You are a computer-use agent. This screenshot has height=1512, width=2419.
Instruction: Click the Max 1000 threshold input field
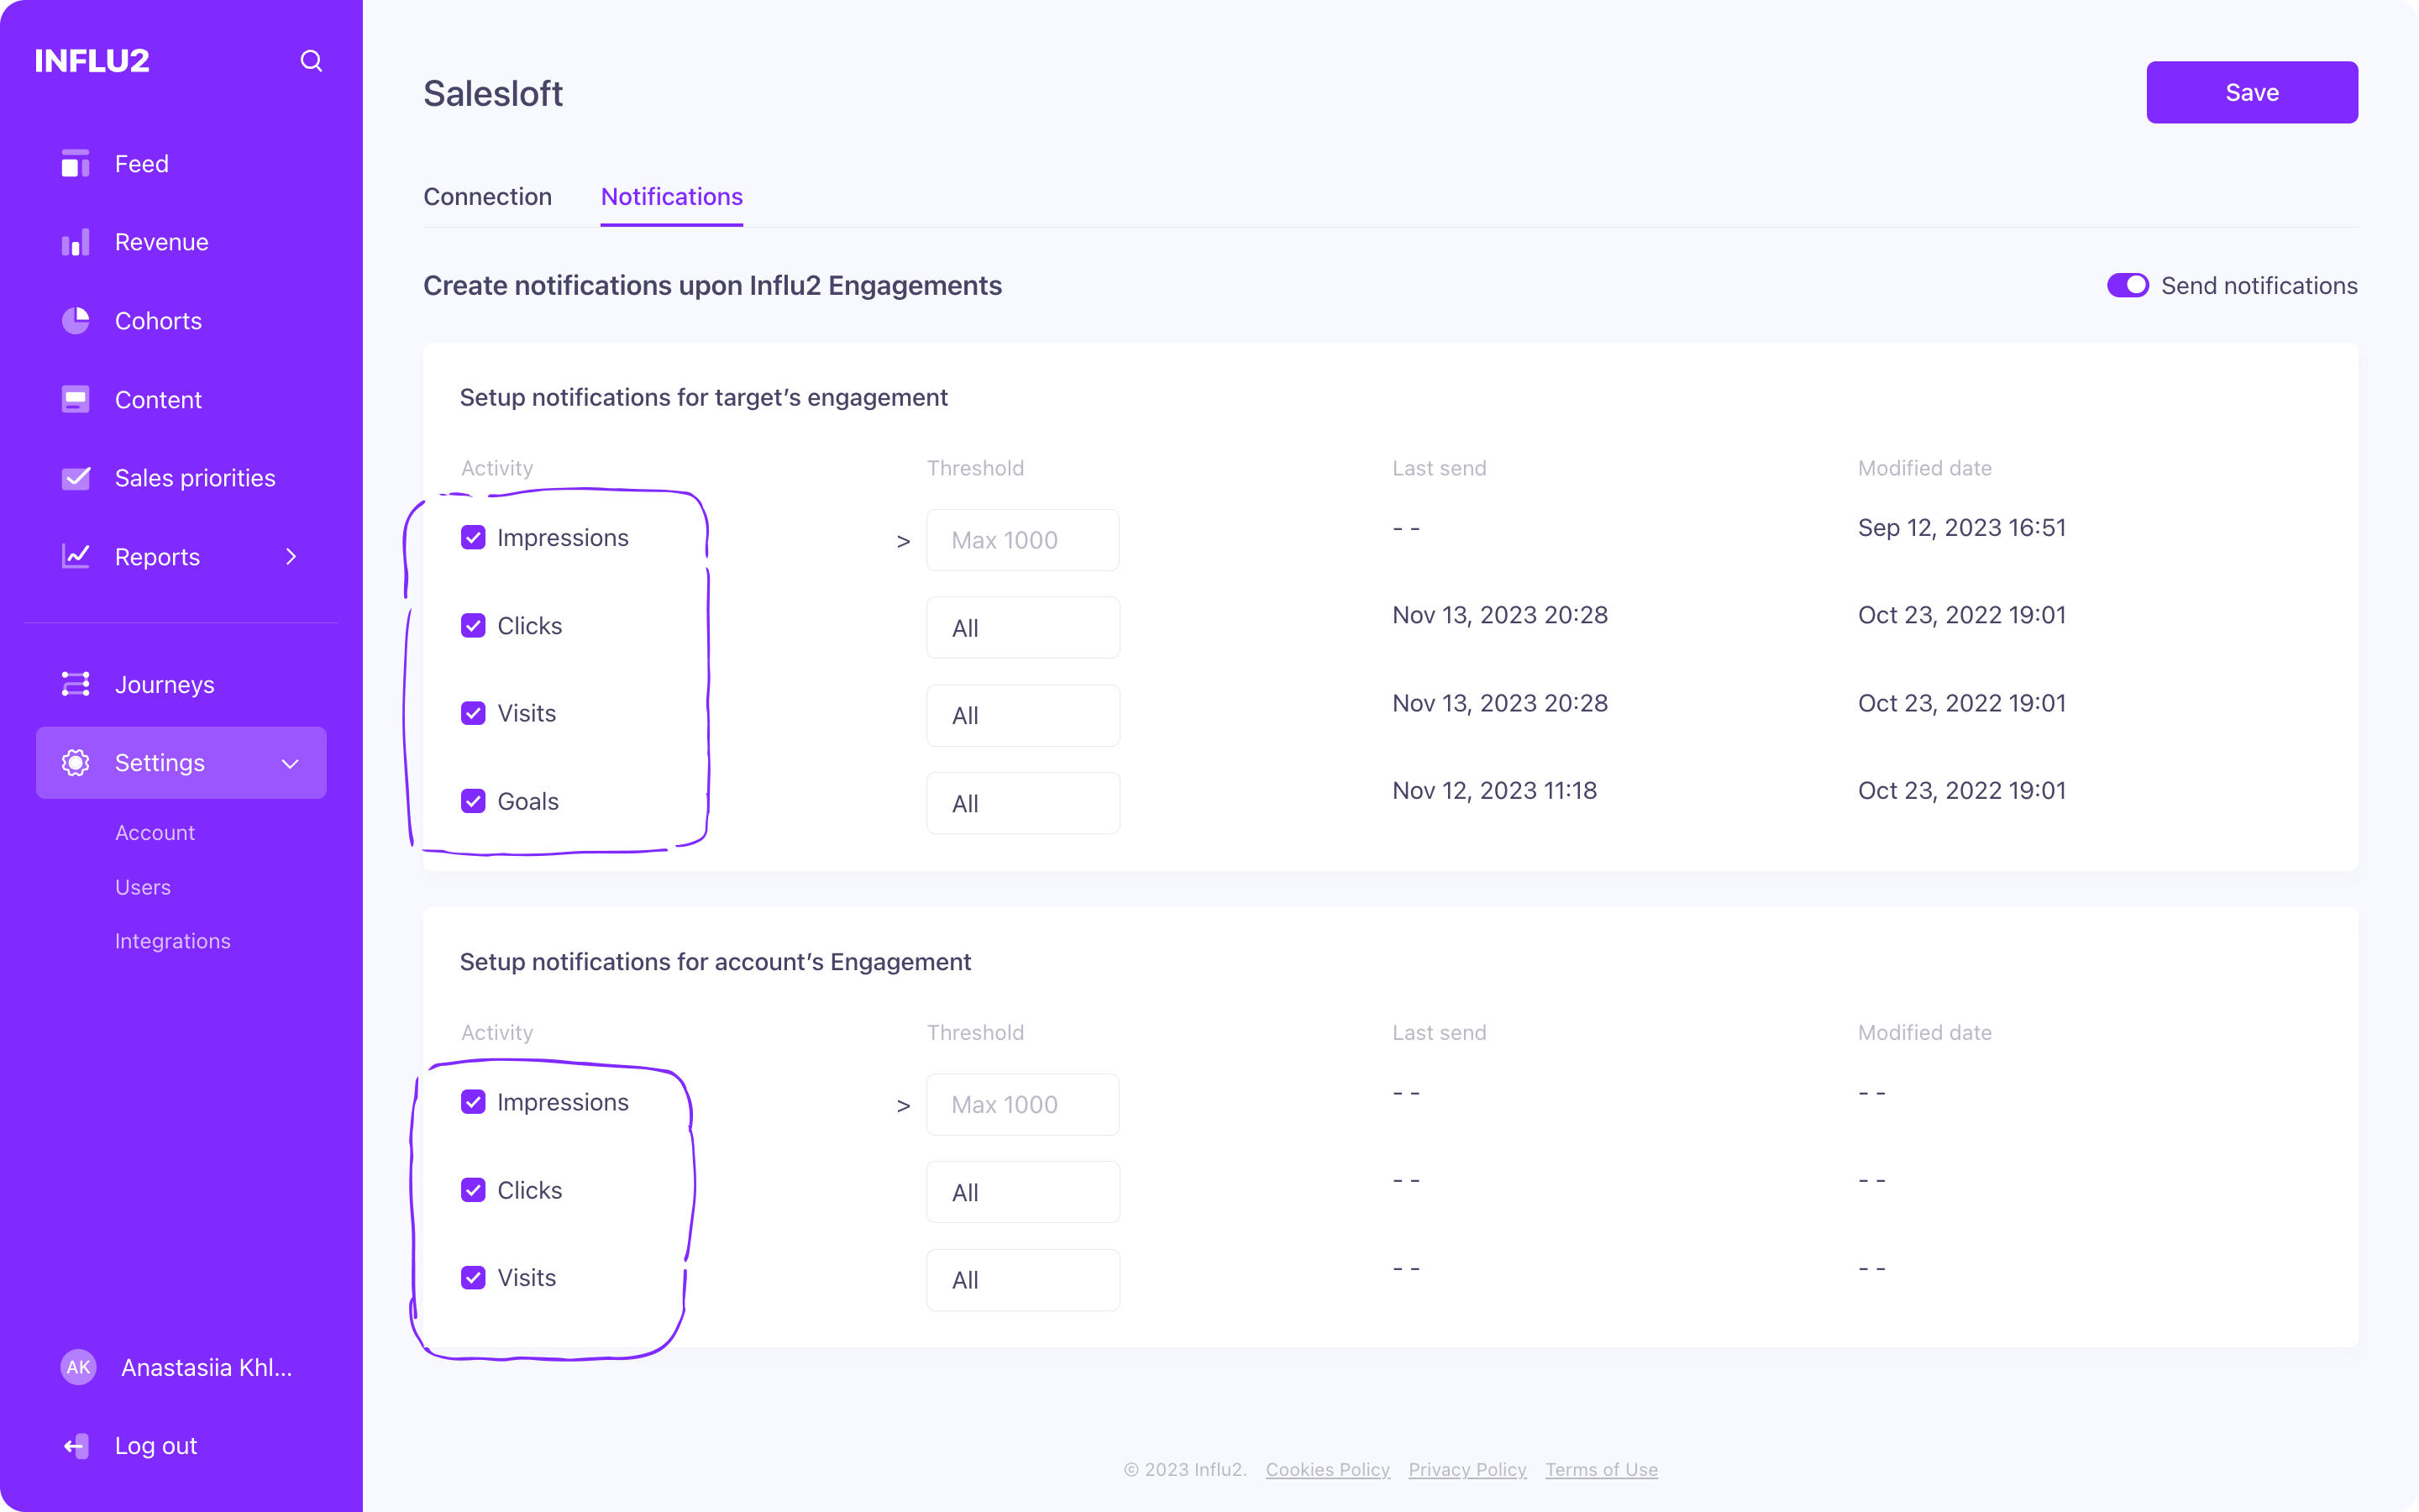tap(1022, 540)
